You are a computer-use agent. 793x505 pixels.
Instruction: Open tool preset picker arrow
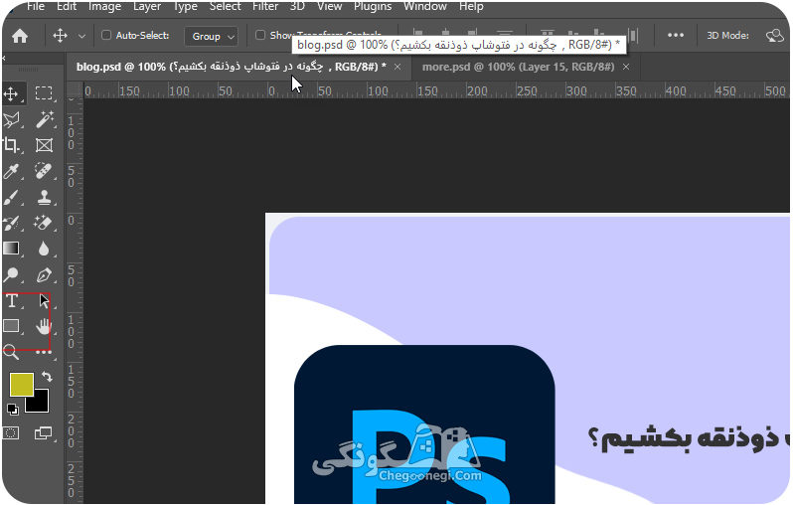click(81, 37)
